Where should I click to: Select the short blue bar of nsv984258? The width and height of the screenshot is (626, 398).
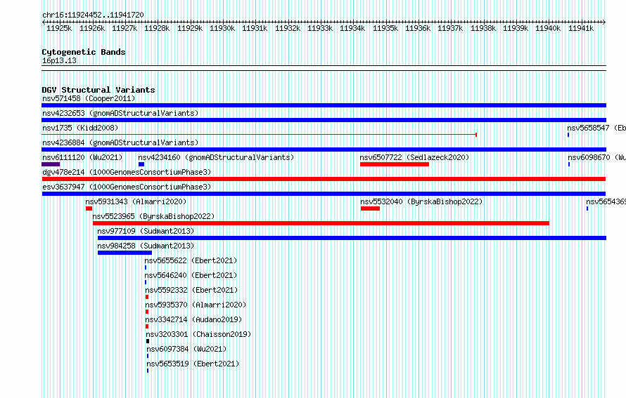tap(125, 253)
